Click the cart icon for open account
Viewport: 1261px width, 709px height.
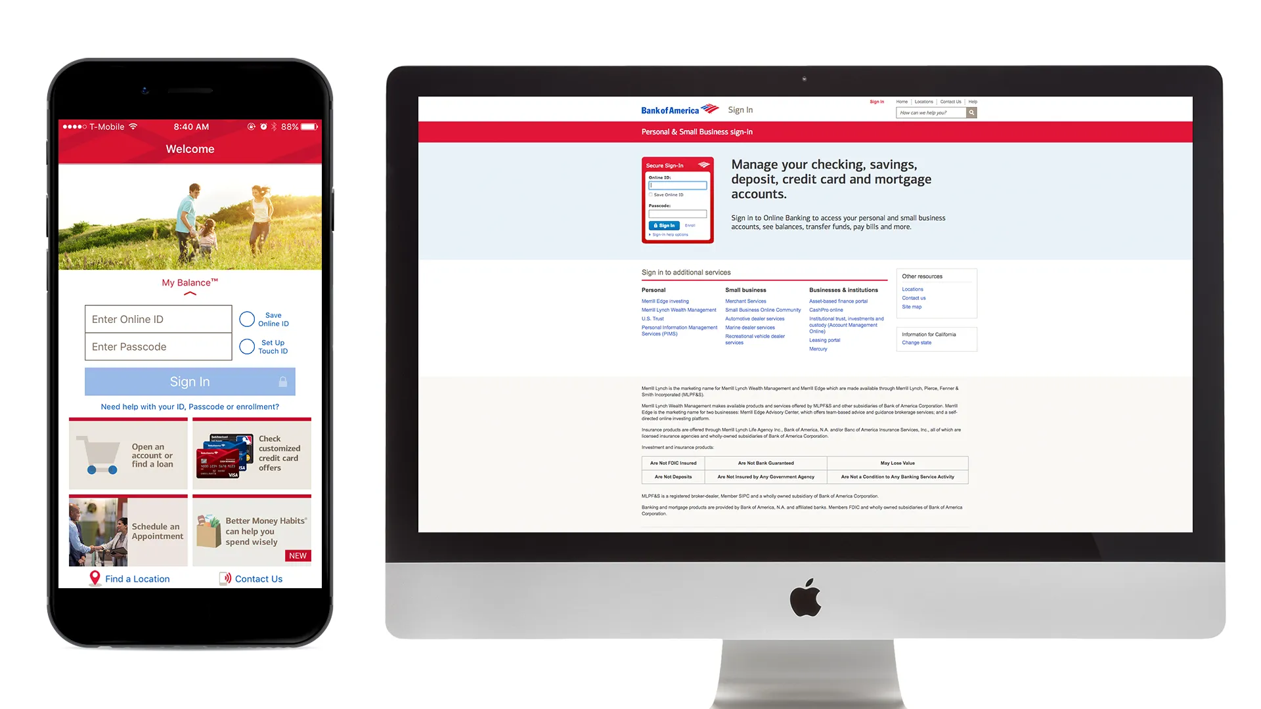click(x=99, y=453)
